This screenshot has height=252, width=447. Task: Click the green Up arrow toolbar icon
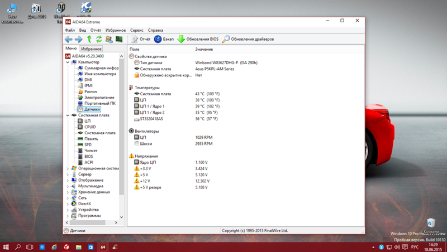[89, 40]
